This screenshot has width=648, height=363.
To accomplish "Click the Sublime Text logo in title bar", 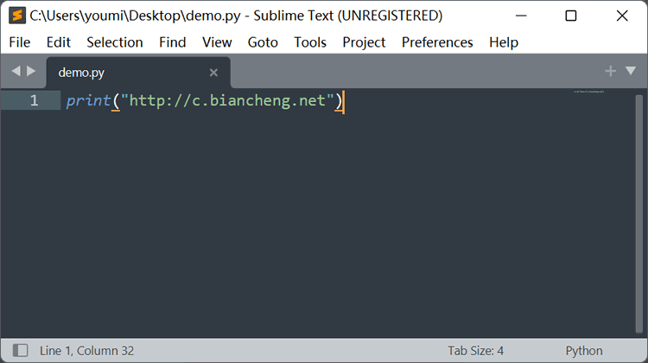I will 17,16.
